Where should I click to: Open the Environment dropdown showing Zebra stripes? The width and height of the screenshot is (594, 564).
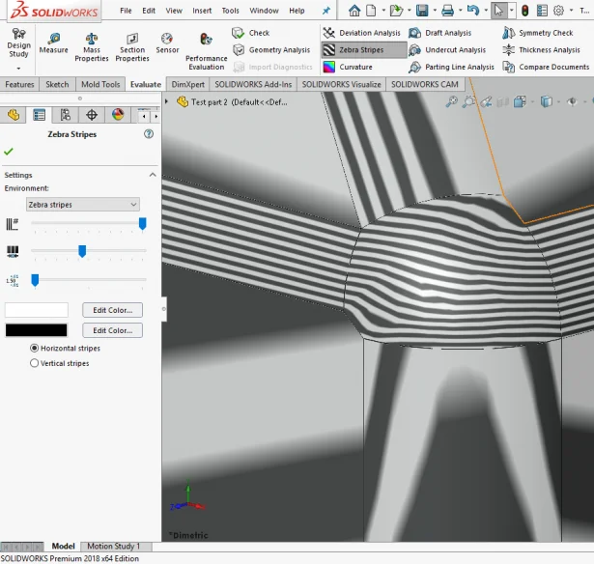[82, 205]
